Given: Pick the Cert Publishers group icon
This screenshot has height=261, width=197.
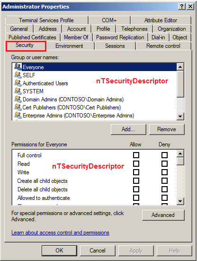Looking at the screenshot, I should click(18, 107).
